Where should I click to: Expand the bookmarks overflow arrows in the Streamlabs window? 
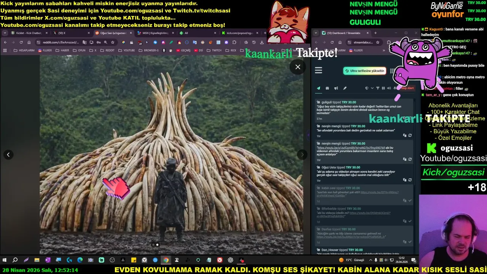[x=384, y=50]
